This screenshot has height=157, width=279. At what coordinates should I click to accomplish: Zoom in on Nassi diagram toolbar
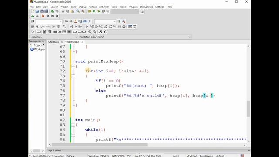point(90,32)
